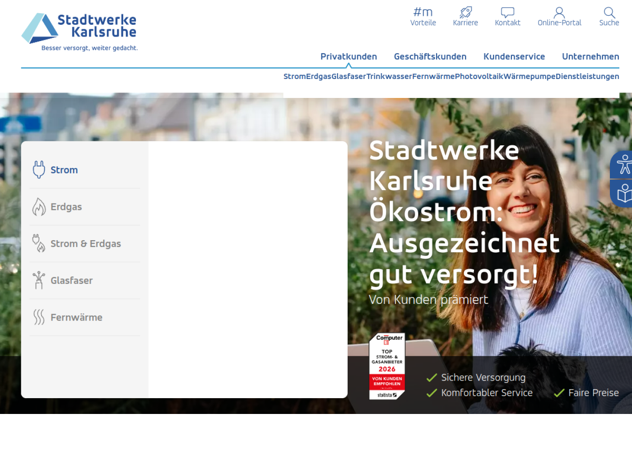The width and height of the screenshot is (632, 474).
Task: Select the Fernwärme label in the tariff panel
Action: 76,317
